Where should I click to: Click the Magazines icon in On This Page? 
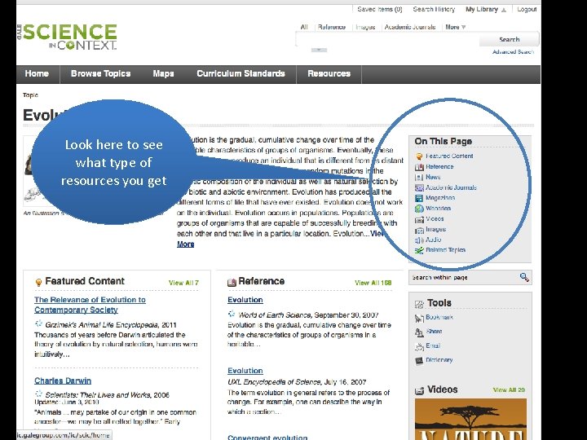419,198
